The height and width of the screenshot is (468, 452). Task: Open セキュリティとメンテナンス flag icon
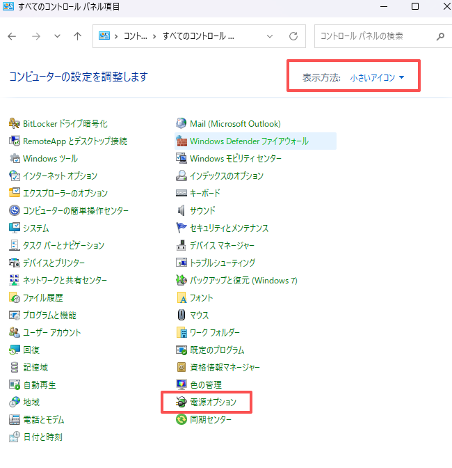click(181, 228)
